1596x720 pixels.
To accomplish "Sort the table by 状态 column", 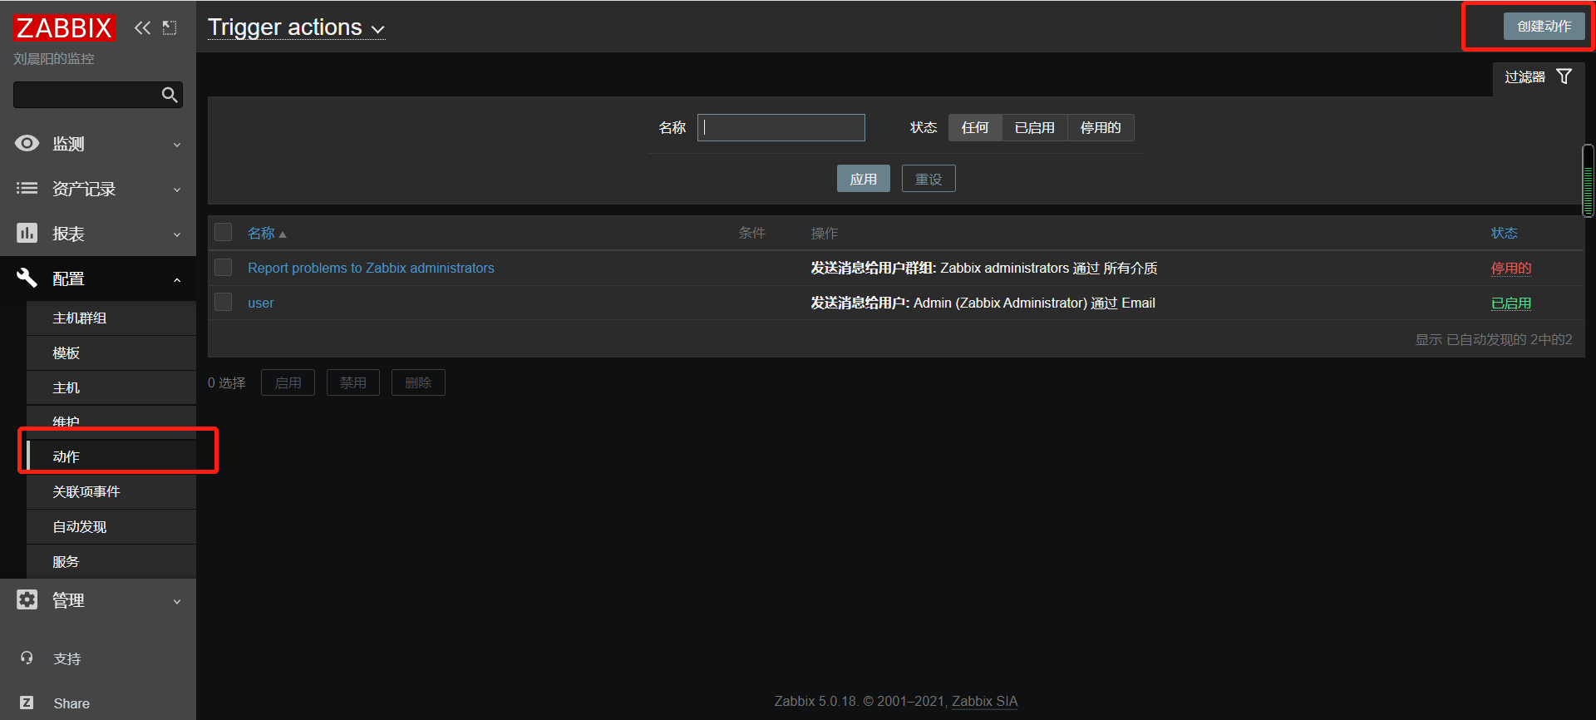I will 1504,233.
